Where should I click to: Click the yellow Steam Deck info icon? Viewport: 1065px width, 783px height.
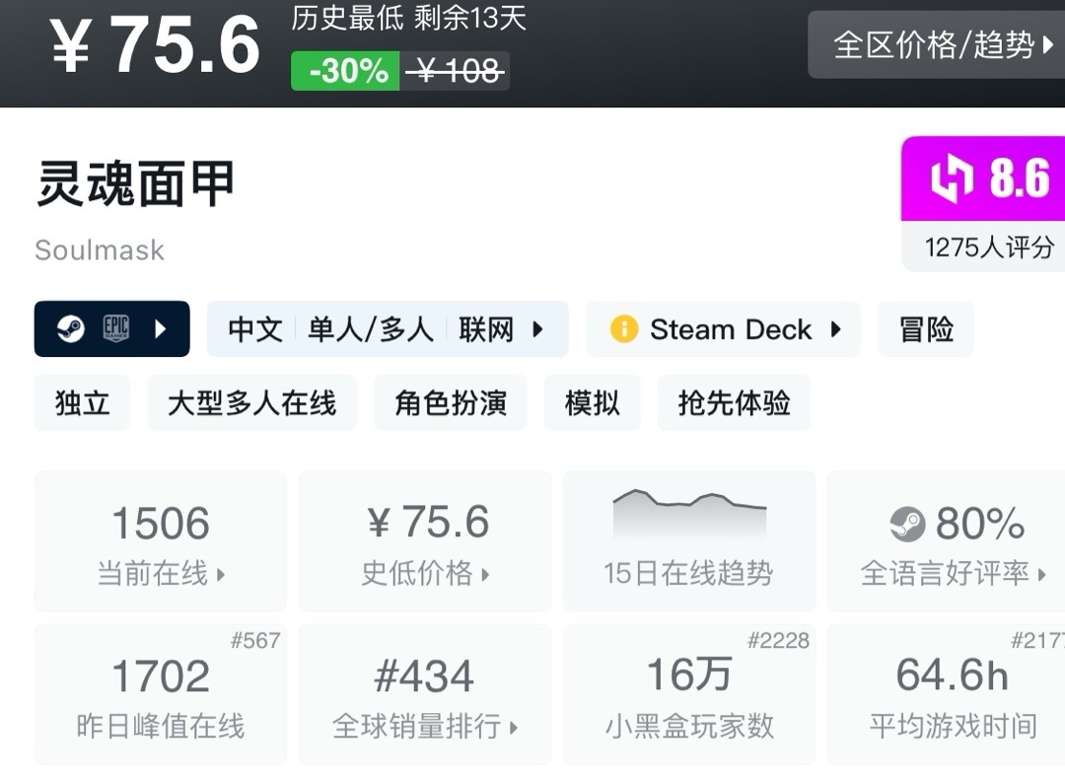pyautogui.click(x=623, y=328)
